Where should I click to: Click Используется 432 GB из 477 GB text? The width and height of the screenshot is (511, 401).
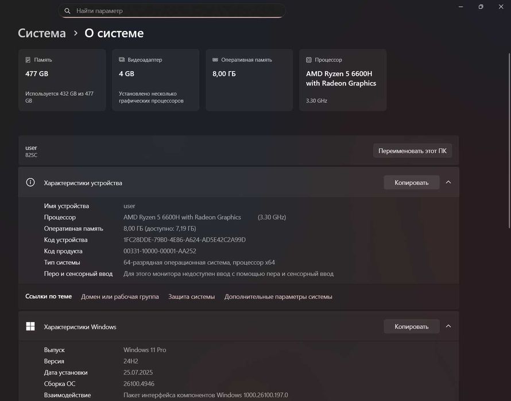[x=59, y=97]
